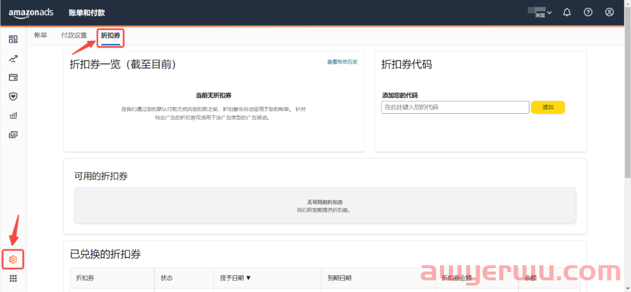Expand the 美国 account region dropdown

coord(542,13)
